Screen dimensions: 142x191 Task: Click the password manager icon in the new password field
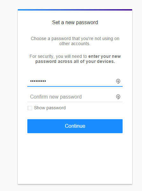coord(118,81)
